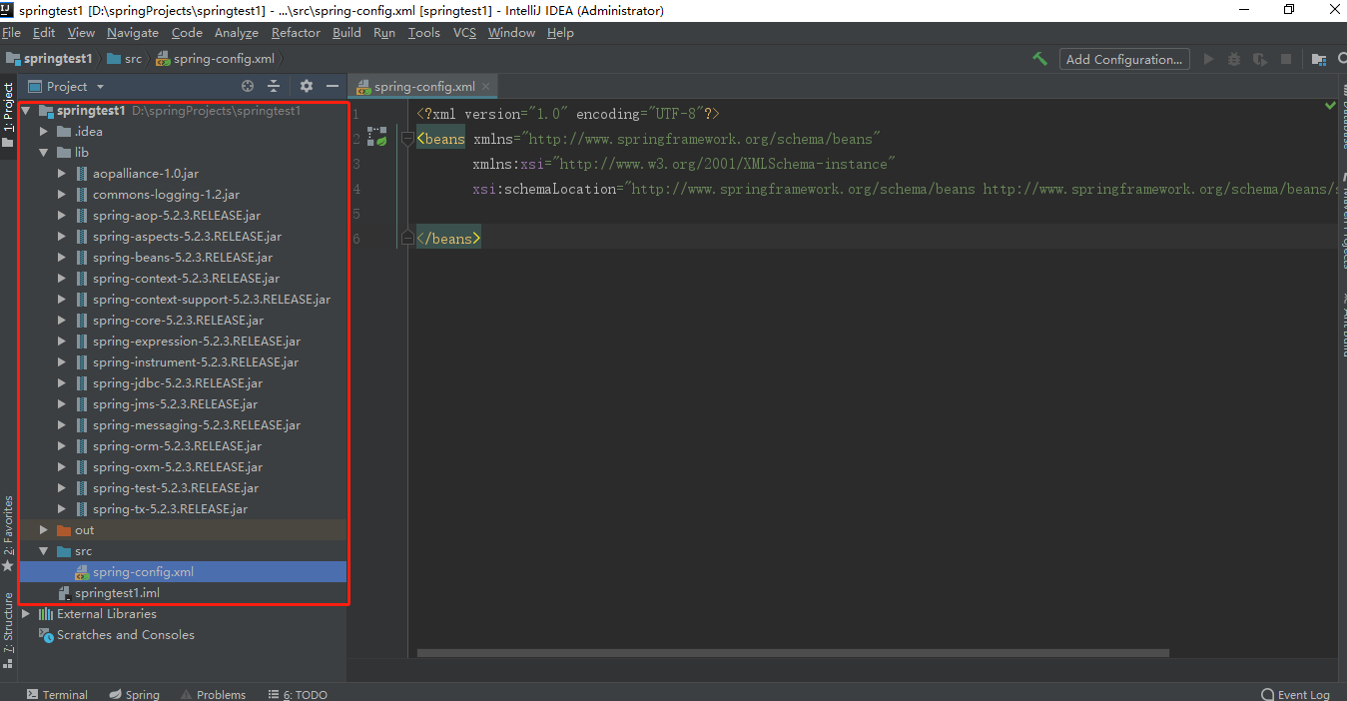
Task: Click the Spring bean gutter icon at line 2
Action: [x=376, y=136]
